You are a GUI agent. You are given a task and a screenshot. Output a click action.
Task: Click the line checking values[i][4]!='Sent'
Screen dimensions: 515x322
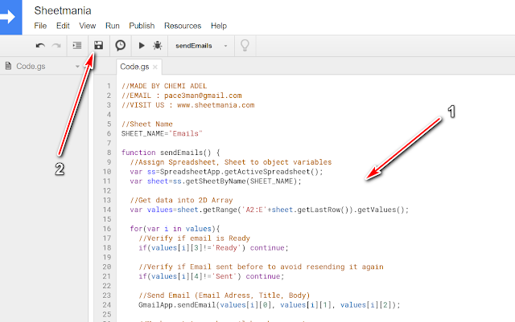pyautogui.click(x=211, y=276)
